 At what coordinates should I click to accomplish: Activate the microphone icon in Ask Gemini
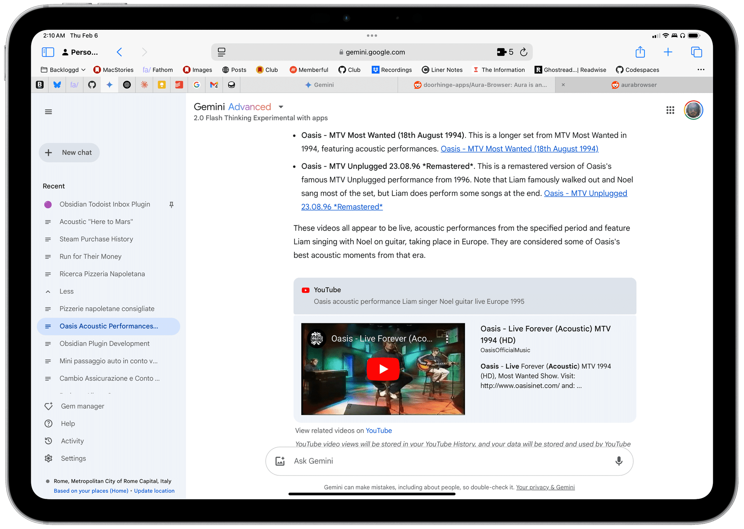click(619, 461)
